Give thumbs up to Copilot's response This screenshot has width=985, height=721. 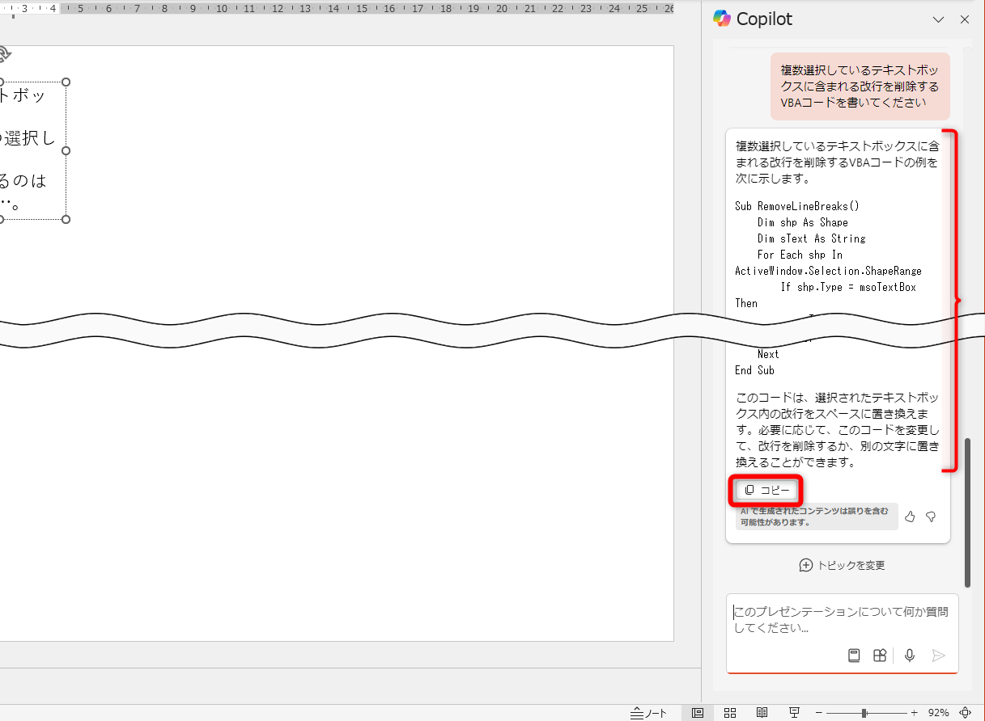909,517
